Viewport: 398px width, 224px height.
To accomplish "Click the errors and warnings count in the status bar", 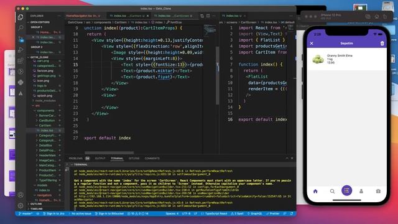I will [x=138, y=213].
